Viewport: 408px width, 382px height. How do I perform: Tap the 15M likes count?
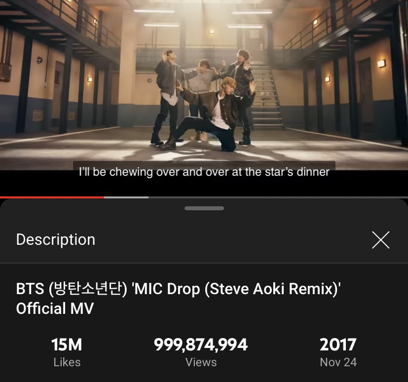(x=67, y=344)
